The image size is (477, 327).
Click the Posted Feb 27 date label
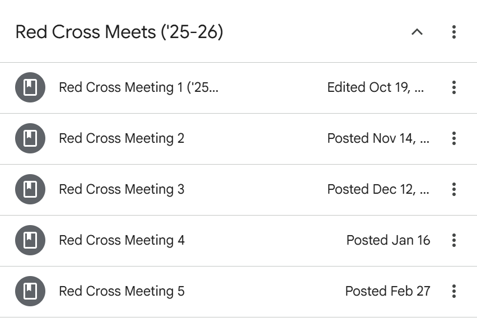pos(387,291)
